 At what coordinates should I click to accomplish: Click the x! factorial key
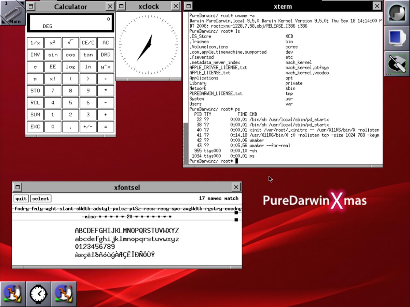pos(53,79)
